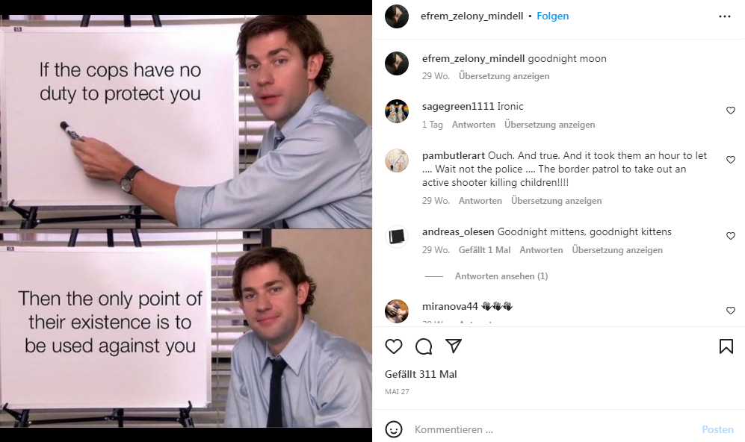Open the efrem_zelony_mindell header profile picture
Image resolution: width=745 pixels, height=442 pixels.
[x=397, y=16]
